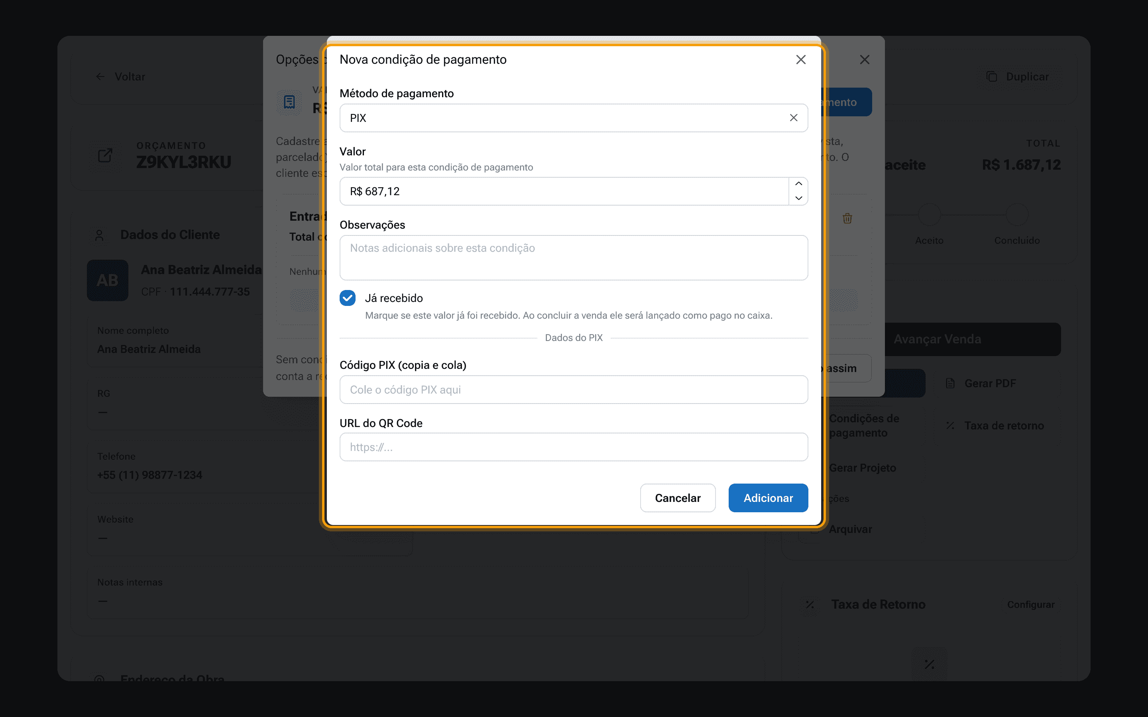Click the ORÇAMENTO label above the code

171,145
